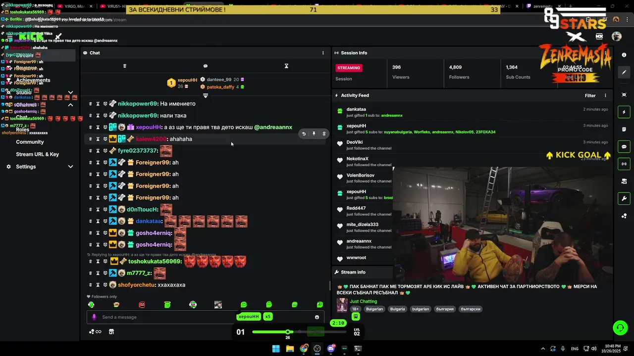
Task: Open the info panel in right sidebar
Action: pyautogui.click(x=624, y=55)
